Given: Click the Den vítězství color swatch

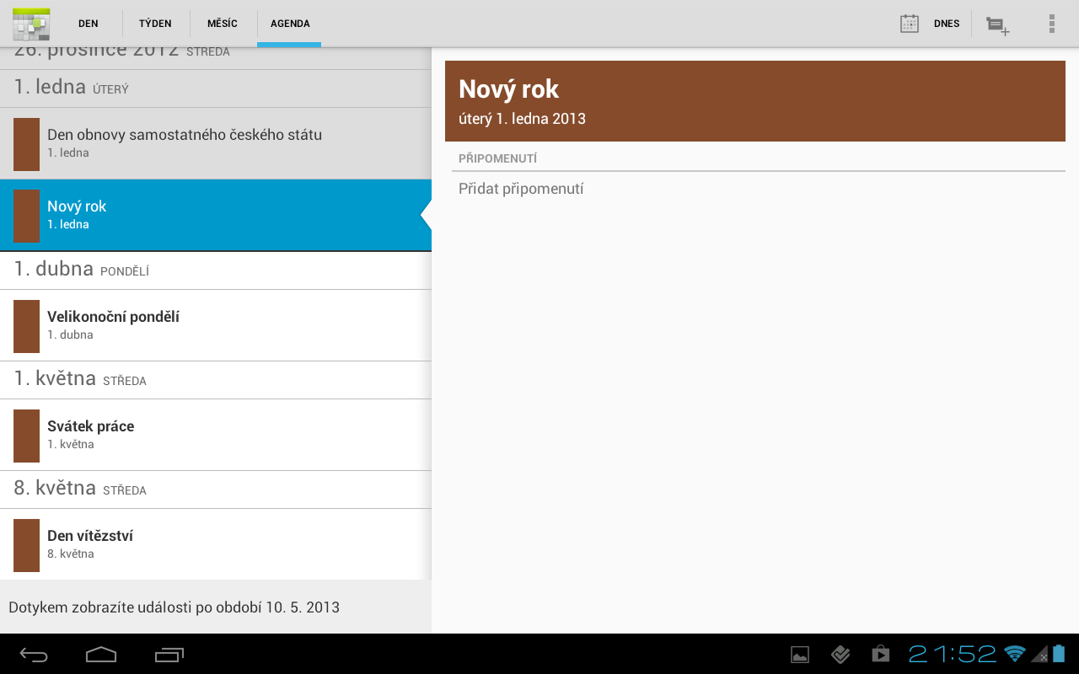Looking at the screenshot, I should tap(26, 545).
